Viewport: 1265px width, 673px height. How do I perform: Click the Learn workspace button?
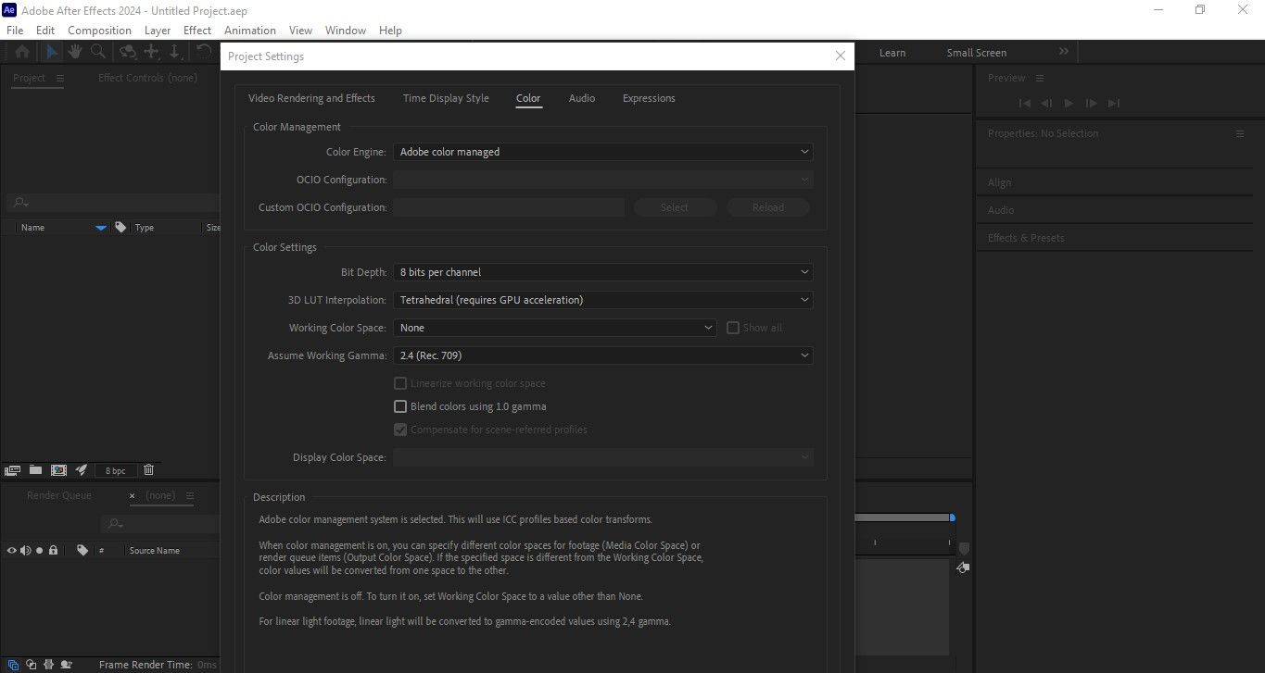(x=892, y=53)
